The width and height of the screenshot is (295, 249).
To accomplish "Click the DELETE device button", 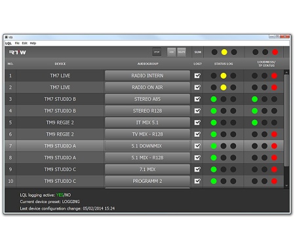I will (182, 52).
